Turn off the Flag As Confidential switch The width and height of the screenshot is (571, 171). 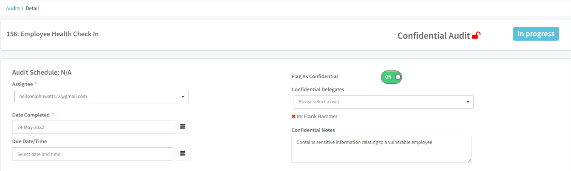coord(392,77)
